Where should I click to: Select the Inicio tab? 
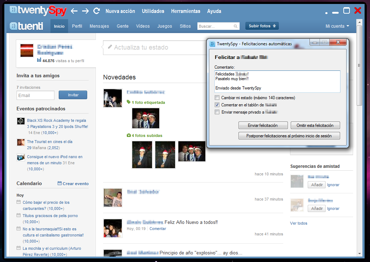[x=59, y=26]
